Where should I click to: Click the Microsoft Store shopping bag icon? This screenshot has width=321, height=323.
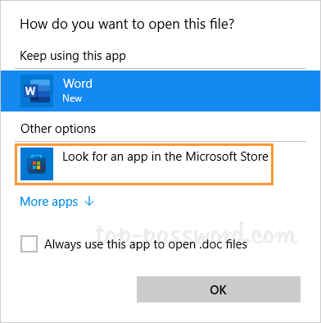click(x=37, y=164)
